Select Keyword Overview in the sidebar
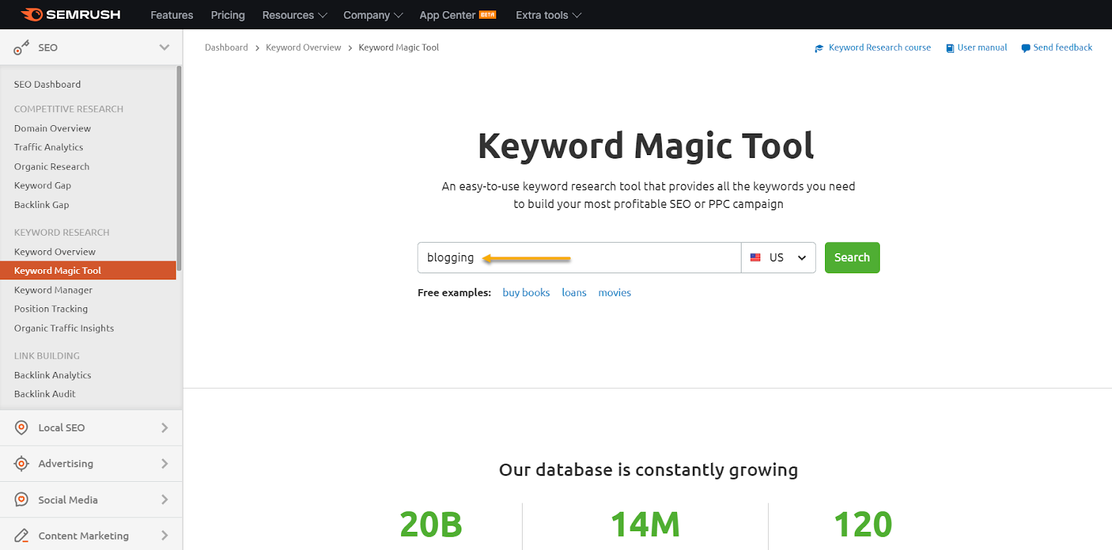The image size is (1112, 550). (55, 252)
